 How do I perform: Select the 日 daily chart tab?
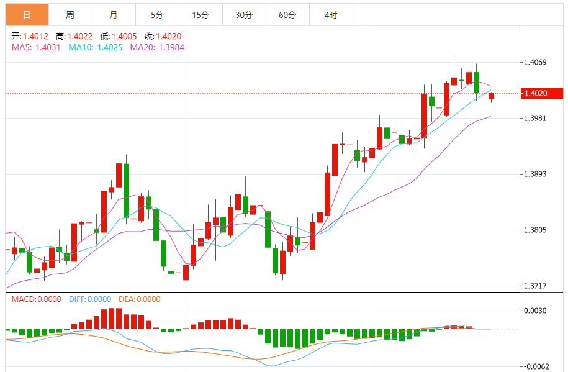27,15
